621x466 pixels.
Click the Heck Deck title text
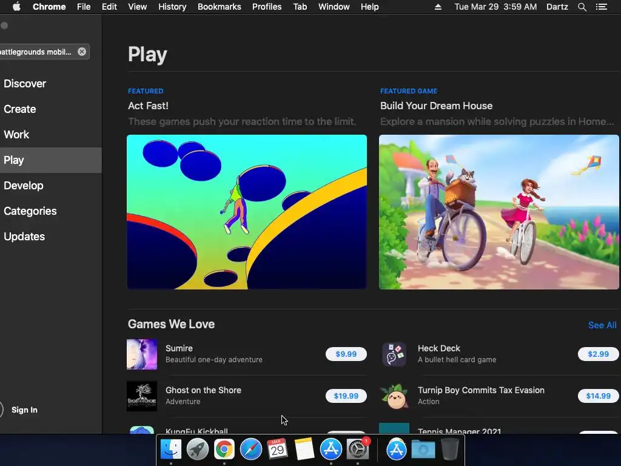(x=439, y=348)
